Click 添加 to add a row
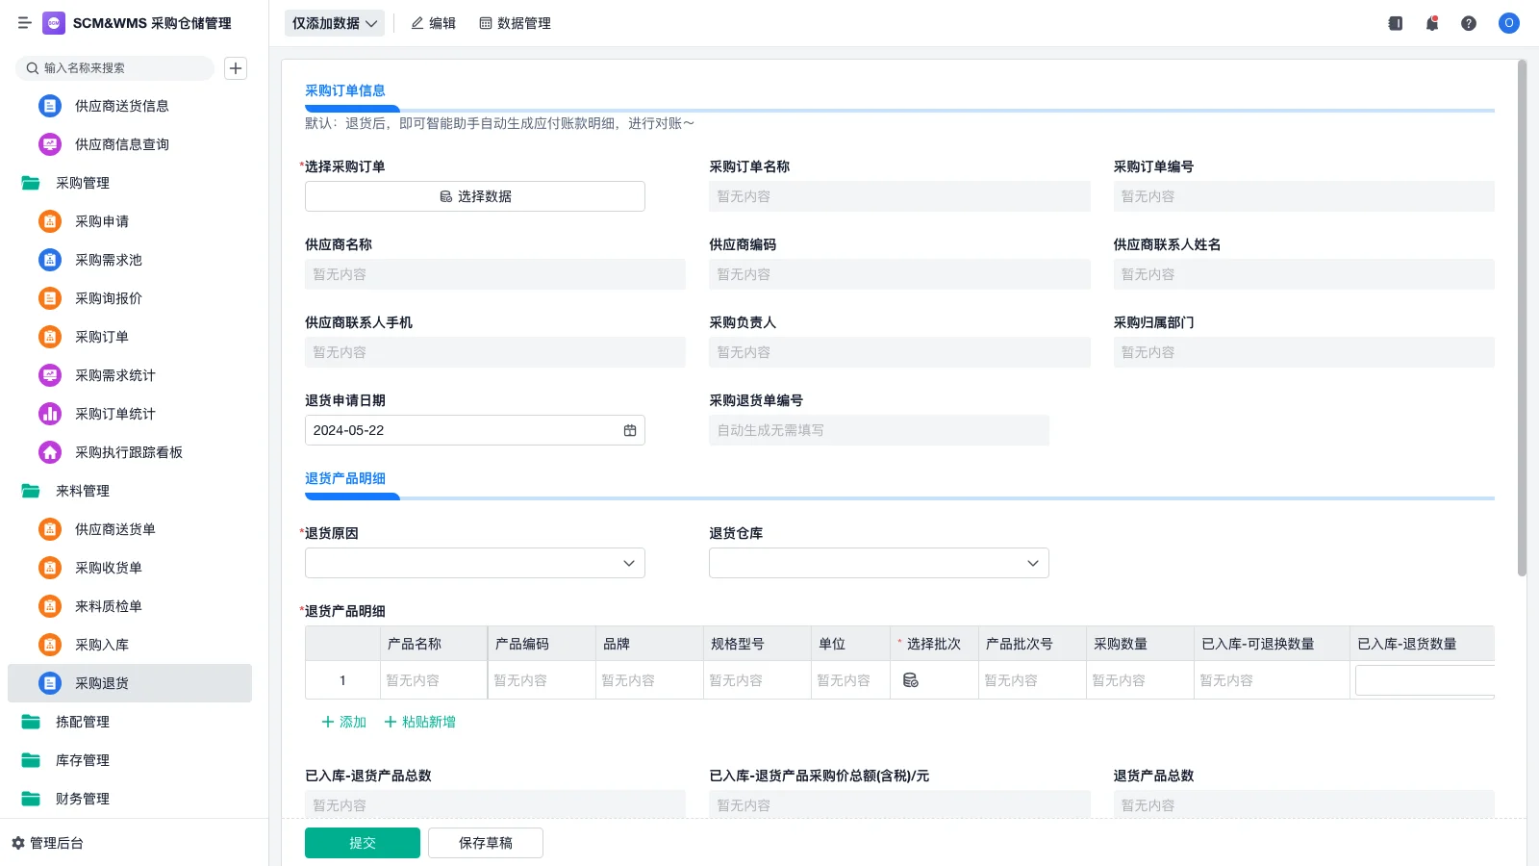1539x866 pixels. (343, 722)
